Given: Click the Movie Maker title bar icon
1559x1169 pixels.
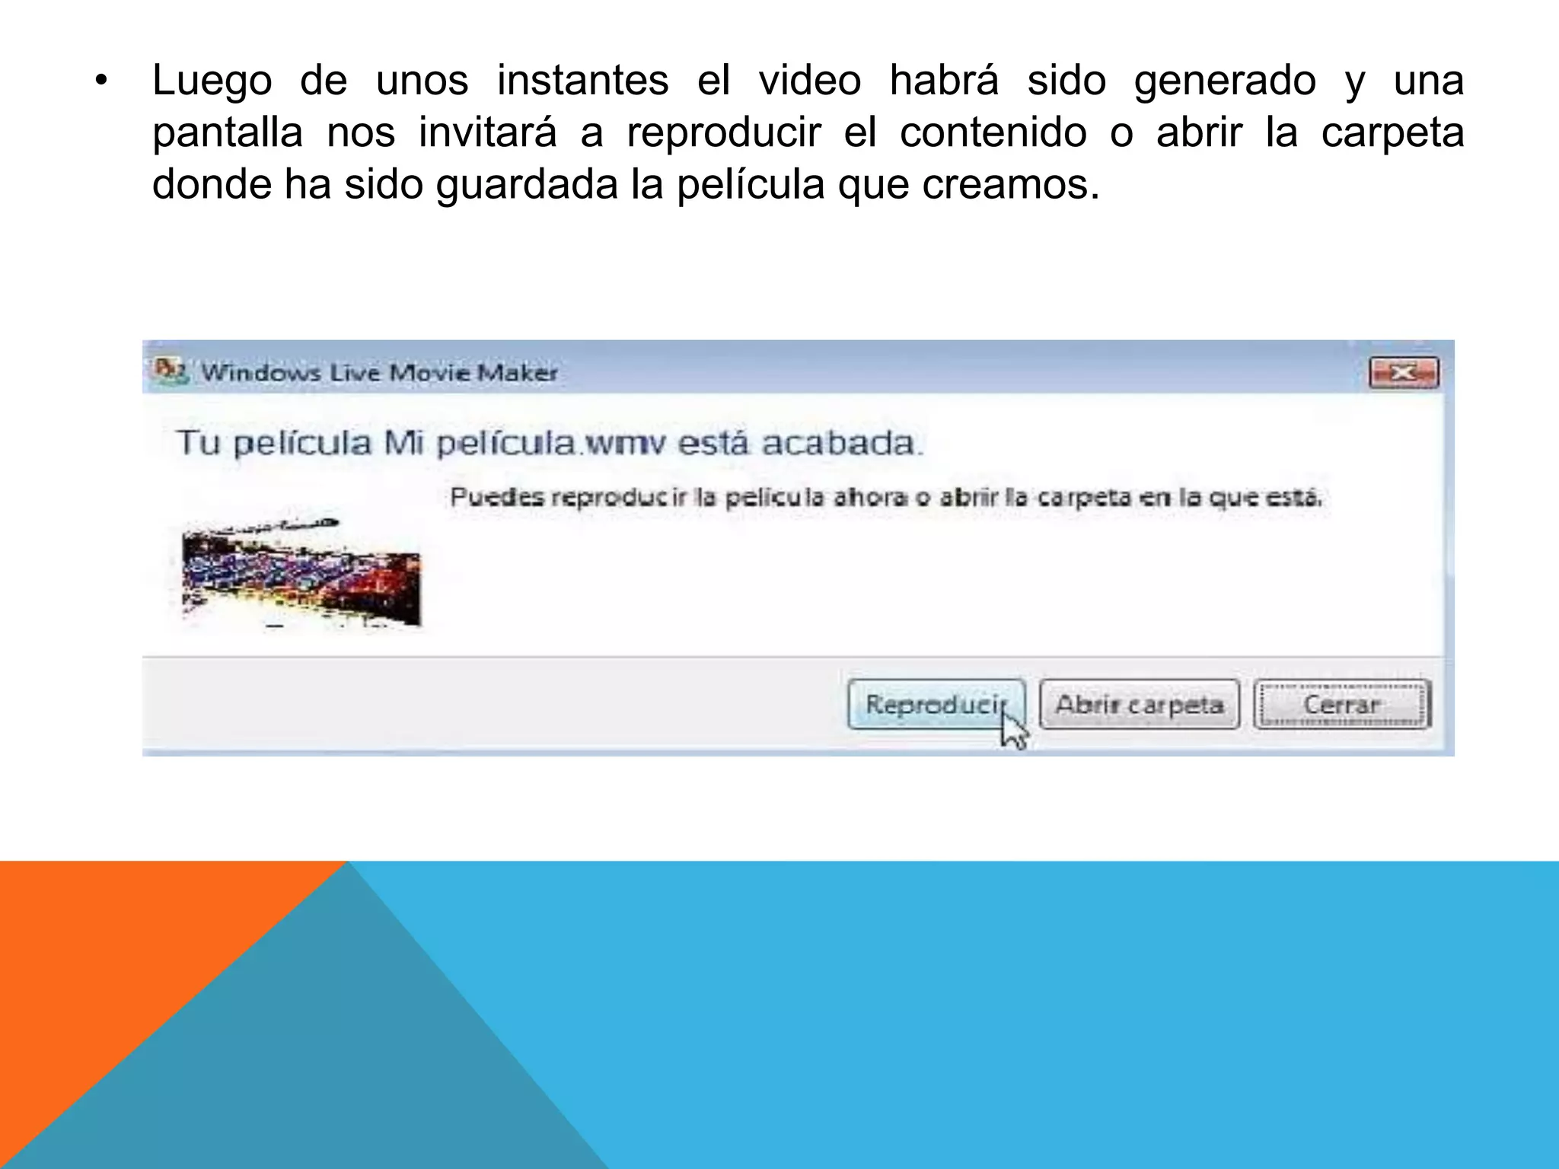Looking at the screenshot, I should (x=171, y=371).
